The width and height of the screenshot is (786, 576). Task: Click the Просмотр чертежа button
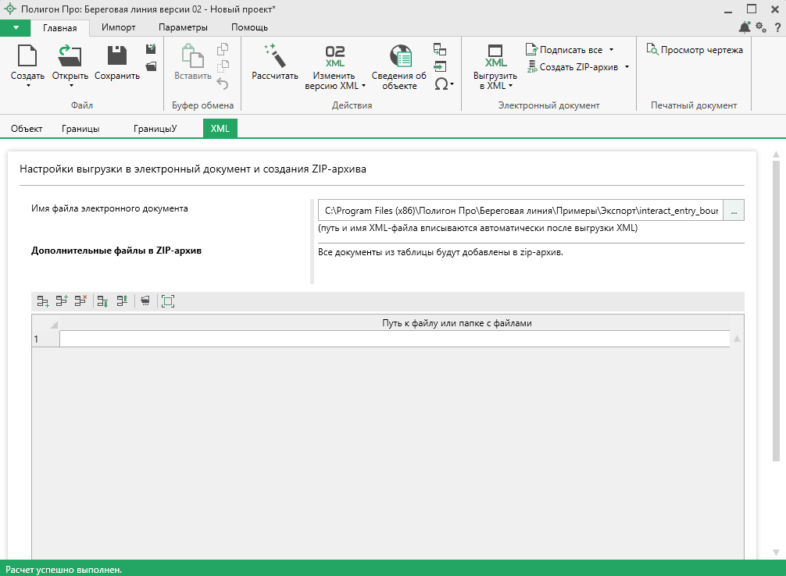coord(695,50)
